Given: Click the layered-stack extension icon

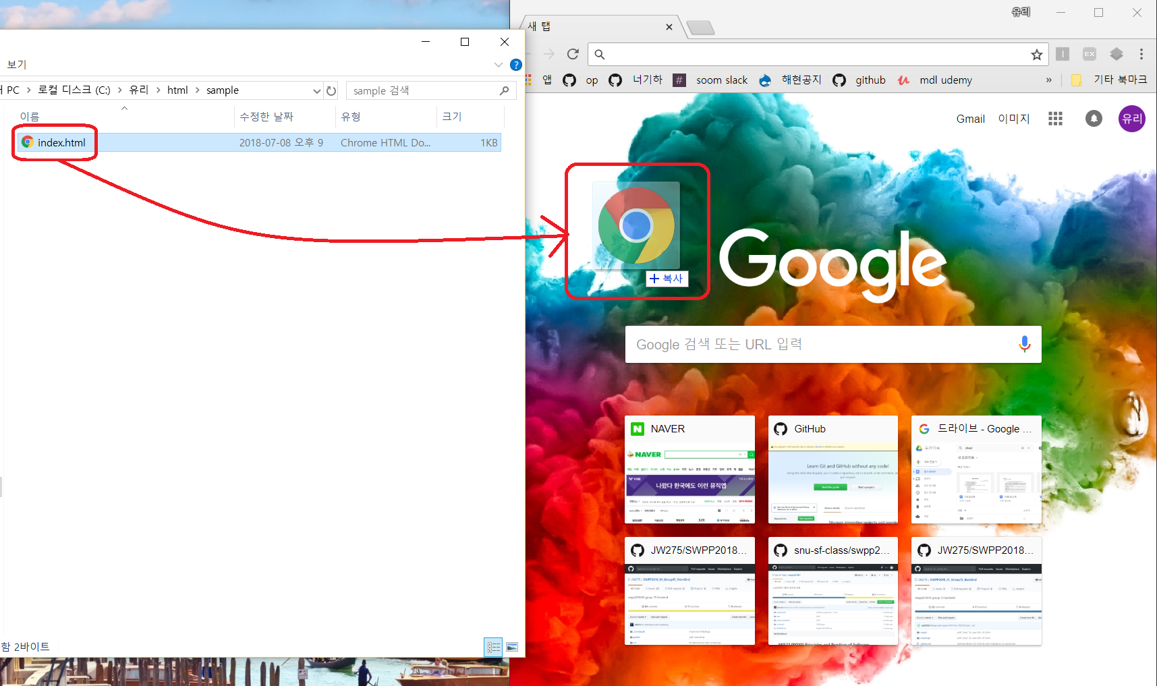Looking at the screenshot, I should pyautogui.click(x=1117, y=54).
